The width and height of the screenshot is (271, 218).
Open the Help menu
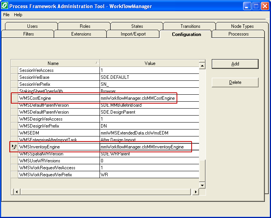tap(18, 15)
